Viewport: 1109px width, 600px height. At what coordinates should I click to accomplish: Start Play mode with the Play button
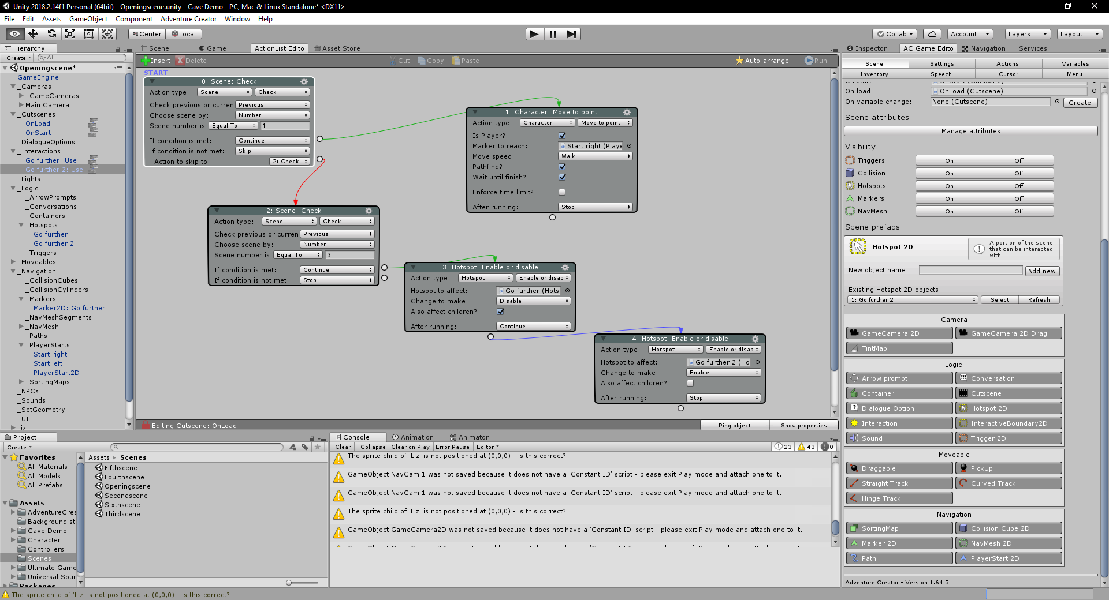click(x=534, y=34)
